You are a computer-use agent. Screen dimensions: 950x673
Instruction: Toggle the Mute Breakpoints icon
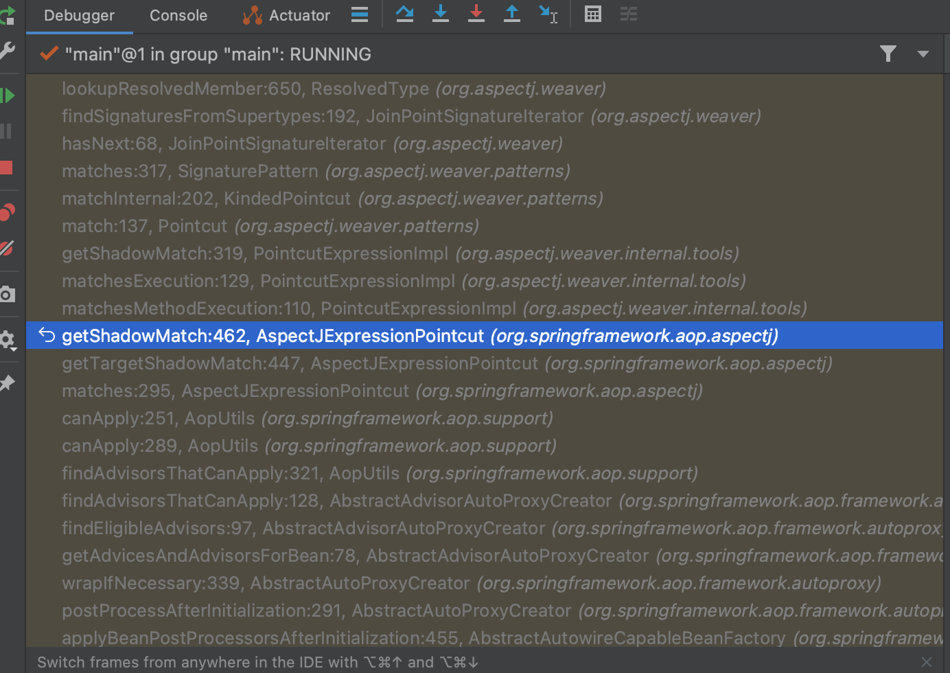click(x=8, y=248)
